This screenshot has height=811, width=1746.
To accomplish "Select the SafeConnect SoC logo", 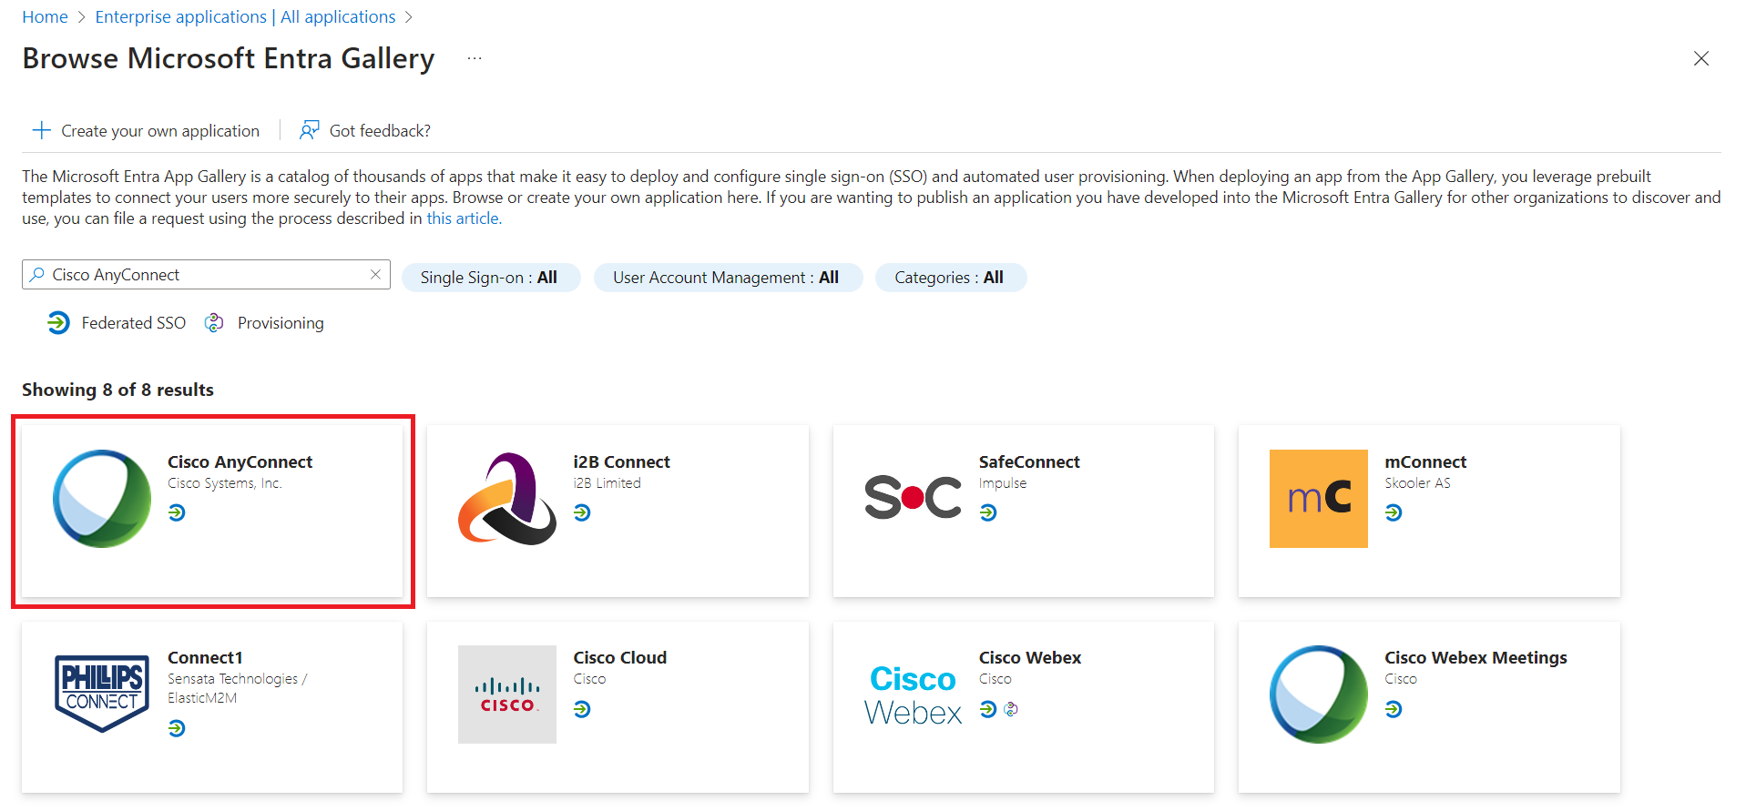I will click(913, 497).
